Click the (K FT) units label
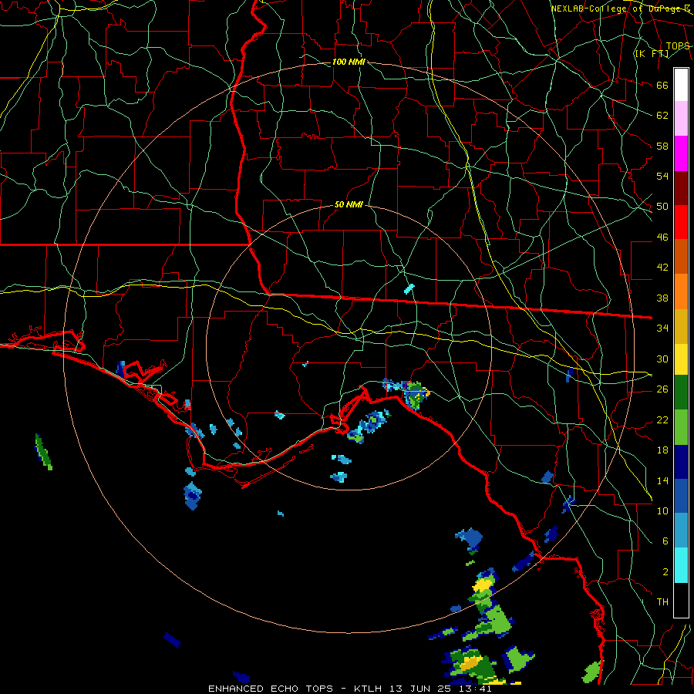Screen dimensions: 694x694 (x=652, y=53)
